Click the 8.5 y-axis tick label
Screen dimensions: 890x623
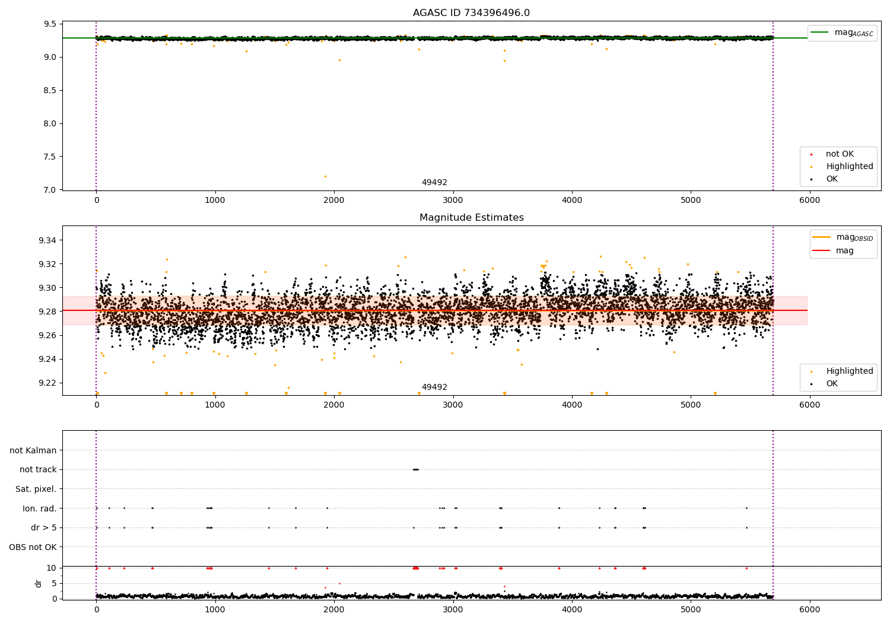pyautogui.click(x=50, y=91)
